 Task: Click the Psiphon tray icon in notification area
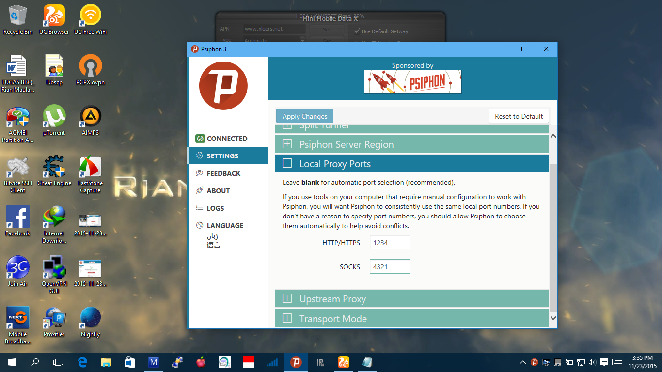pyautogui.click(x=534, y=362)
